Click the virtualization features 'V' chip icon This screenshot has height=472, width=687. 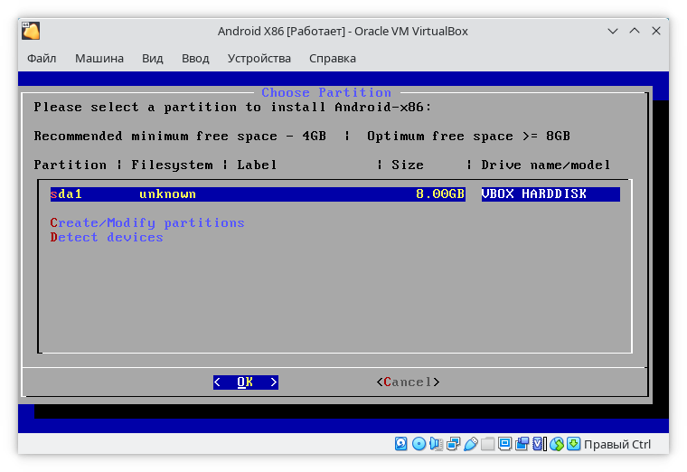point(540,444)
